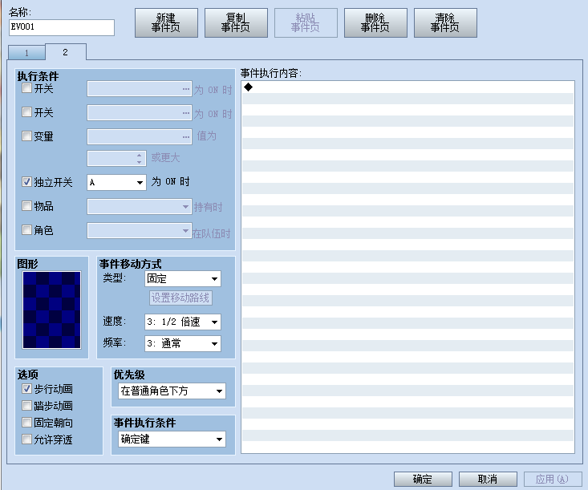Click the 新建事件页 button
The width and height of the screenshot is (588, 490).
166,23
